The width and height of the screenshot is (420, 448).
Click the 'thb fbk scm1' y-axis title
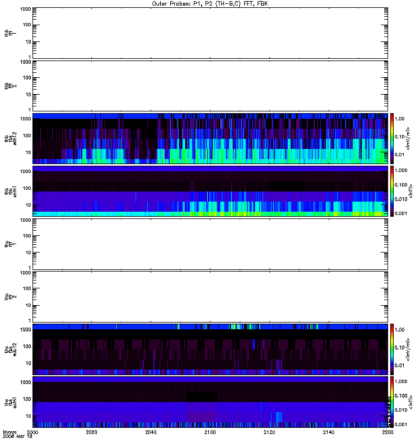pyautogui.click(x=11, y=191)
